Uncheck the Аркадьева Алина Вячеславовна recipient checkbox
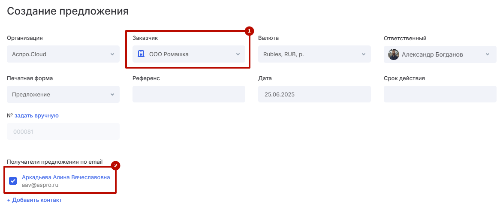503x210 pixels. pyautogui.click(x=13, y=181)
